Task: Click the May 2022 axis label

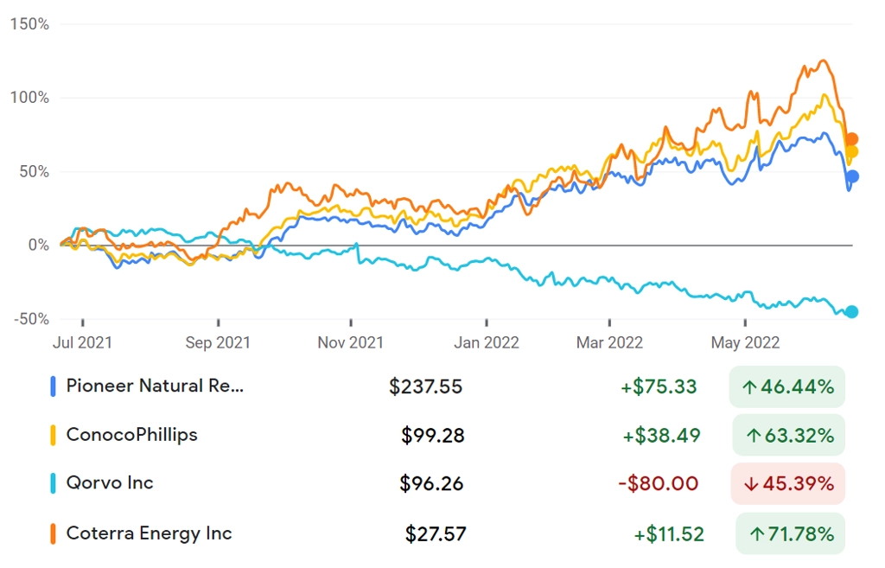Action: pos(745,342)
